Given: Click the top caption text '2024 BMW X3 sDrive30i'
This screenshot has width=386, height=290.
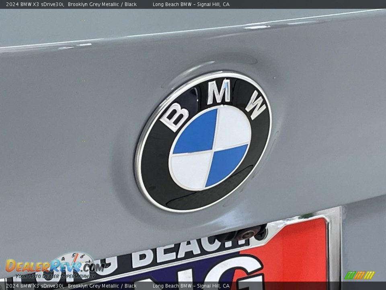Looking at the screenshot, I should (x=35, y=4).
